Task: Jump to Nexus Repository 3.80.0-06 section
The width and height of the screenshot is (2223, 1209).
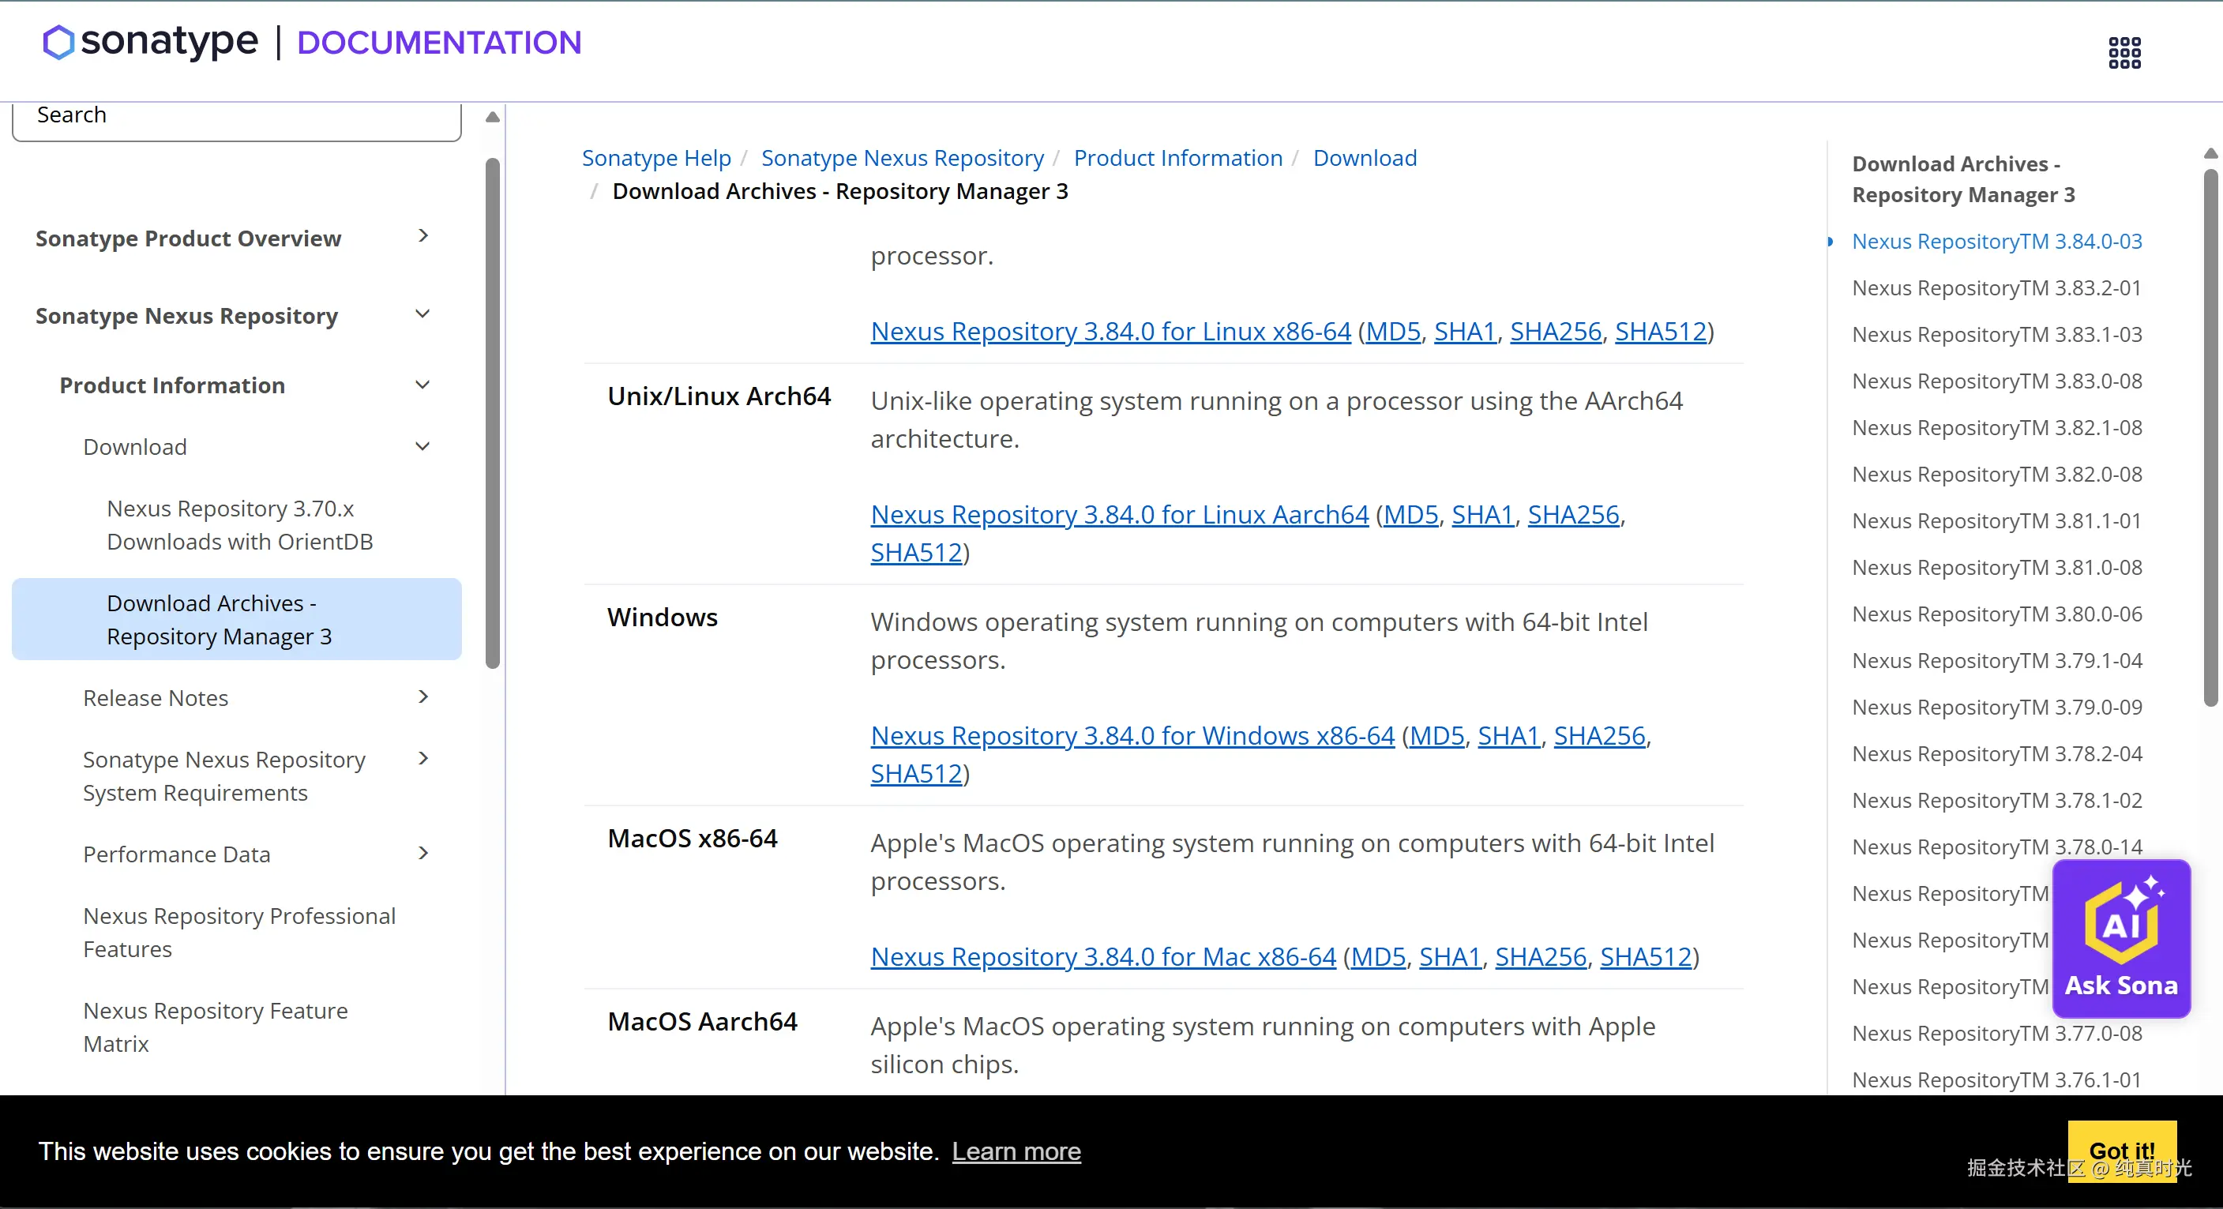Action: 1996,614
